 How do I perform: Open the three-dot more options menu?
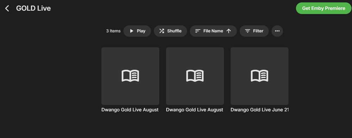(277, 31)
